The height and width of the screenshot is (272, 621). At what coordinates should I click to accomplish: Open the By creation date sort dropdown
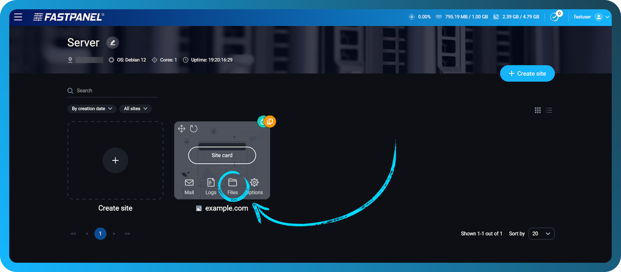tap(91, 108)
